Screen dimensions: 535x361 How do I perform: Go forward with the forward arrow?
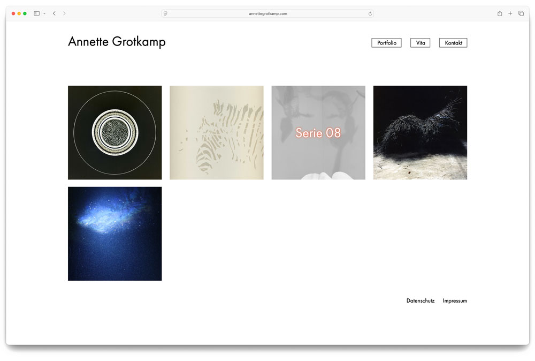pos(64,13)
